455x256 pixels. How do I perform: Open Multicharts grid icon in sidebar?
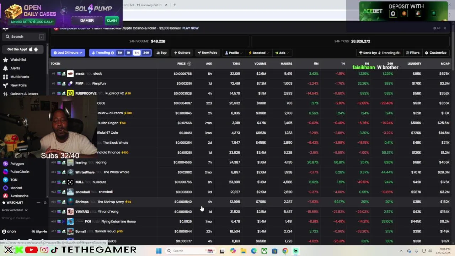pyautogui.click(x=5, y=77)
